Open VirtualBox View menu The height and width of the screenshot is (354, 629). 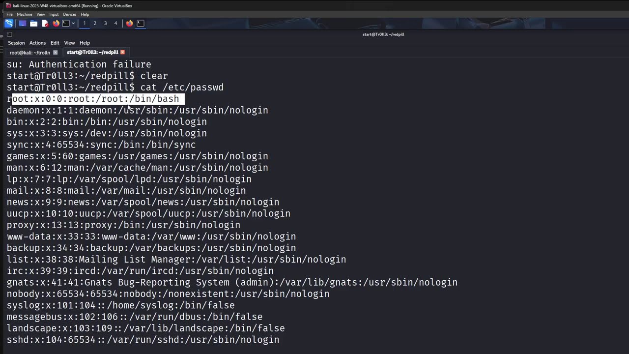(x=40, y=14)
